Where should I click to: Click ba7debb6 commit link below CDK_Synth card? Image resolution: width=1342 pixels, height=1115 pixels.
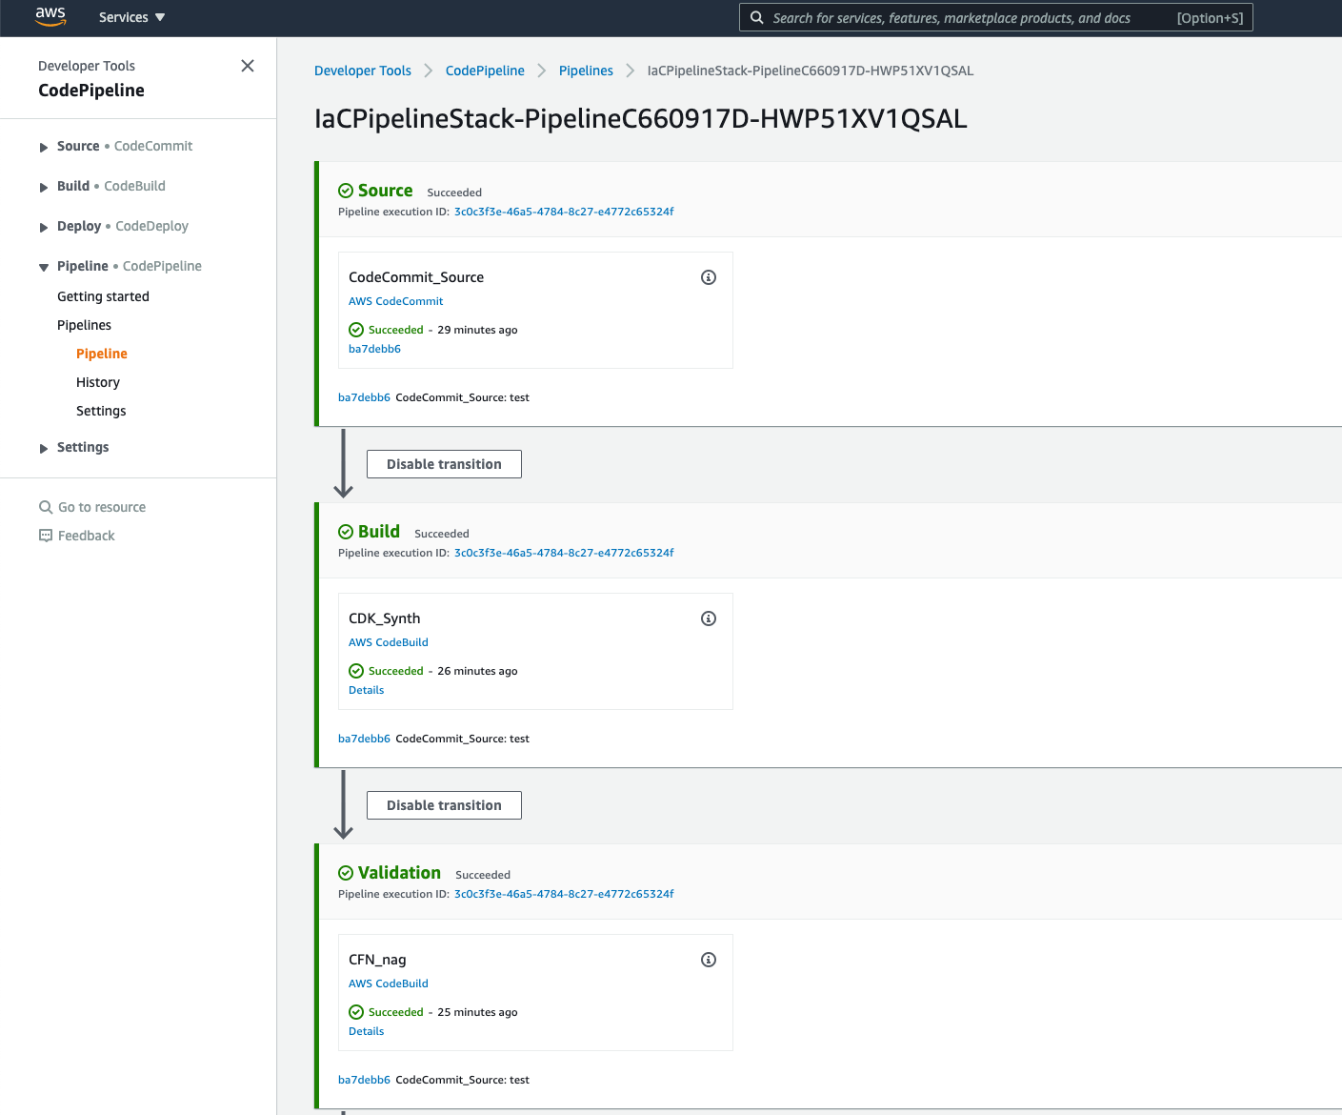tap(364, 739)
